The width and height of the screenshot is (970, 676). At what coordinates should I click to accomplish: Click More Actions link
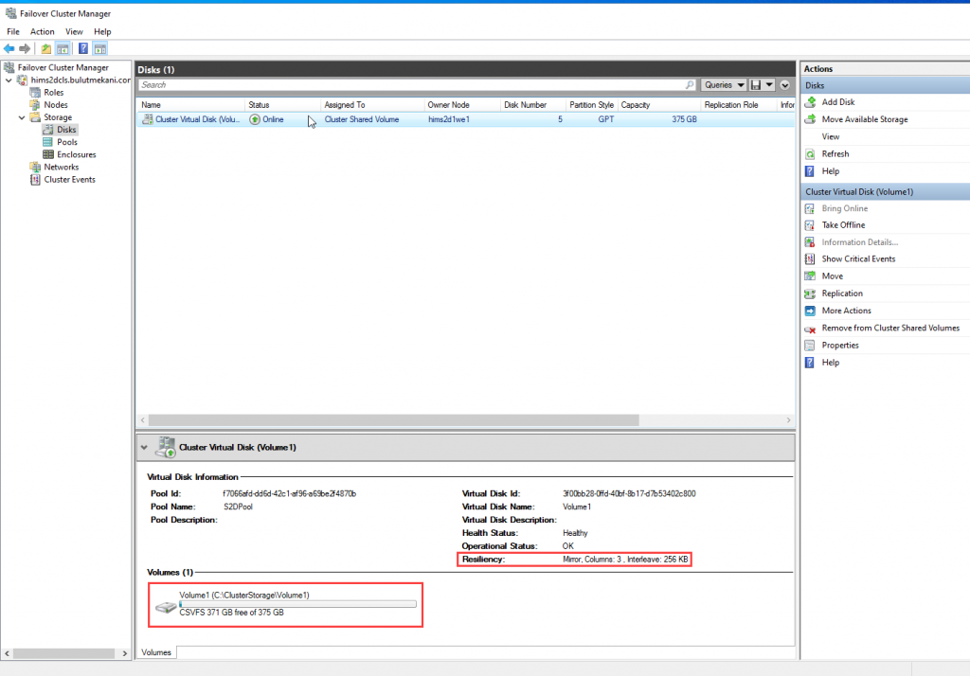(846, 311)
